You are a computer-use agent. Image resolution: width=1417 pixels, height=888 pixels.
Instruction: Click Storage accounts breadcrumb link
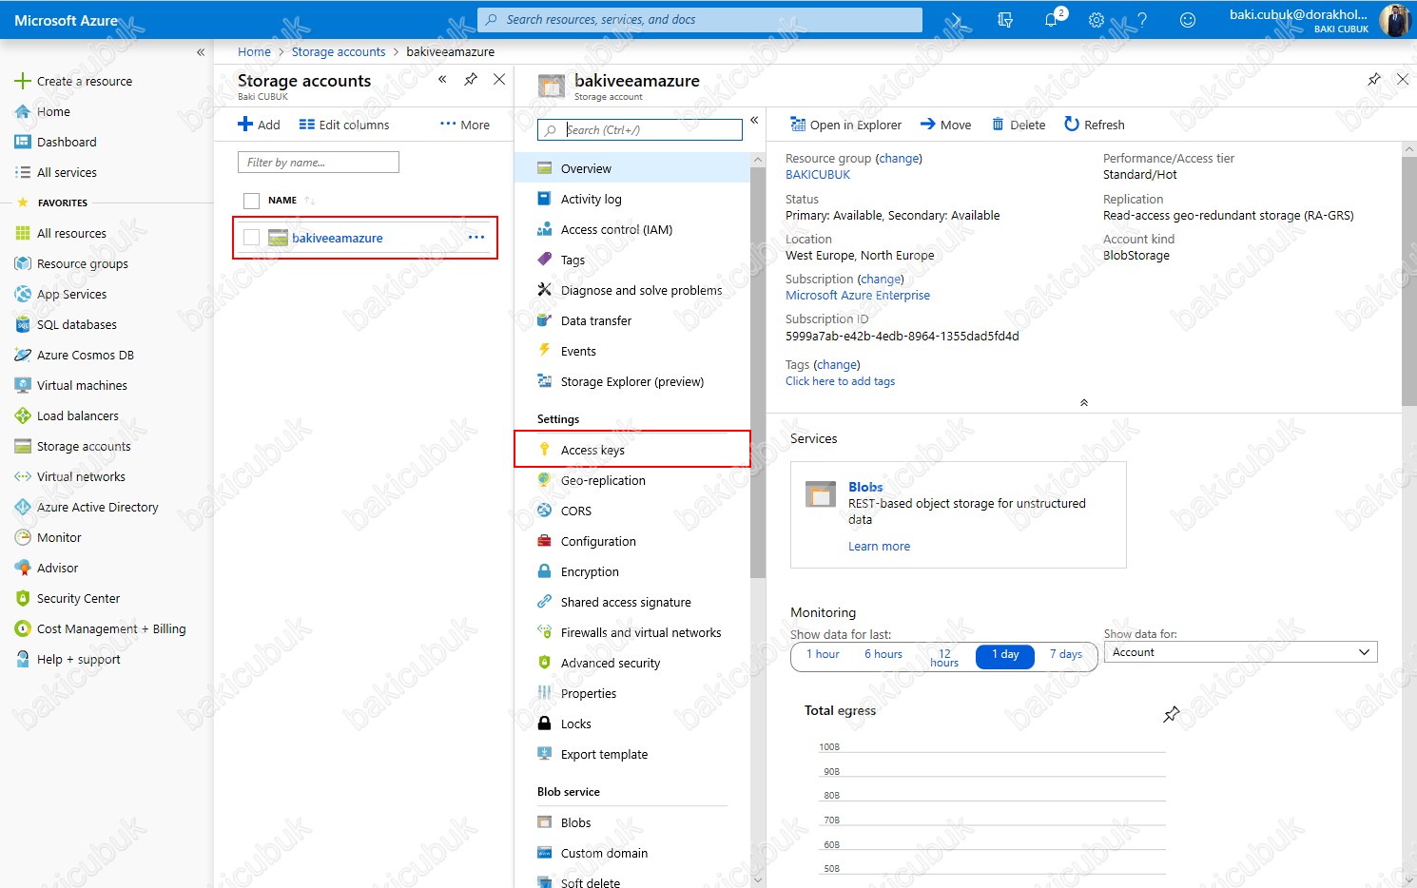[x=339, y=52]
